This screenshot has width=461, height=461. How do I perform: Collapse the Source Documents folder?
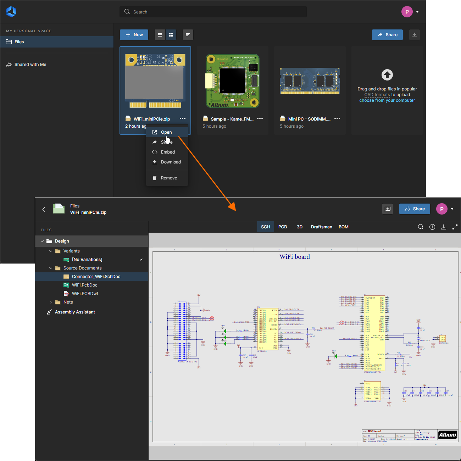(51, 268)
